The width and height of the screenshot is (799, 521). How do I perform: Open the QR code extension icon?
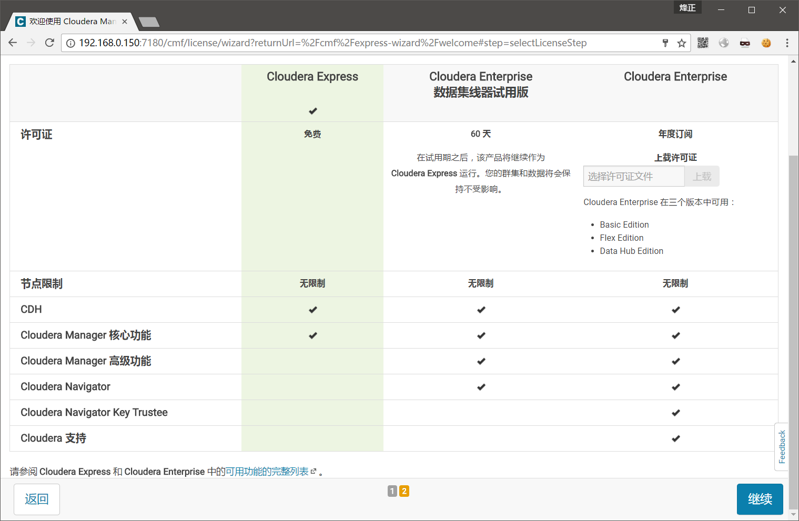[703, 43]
